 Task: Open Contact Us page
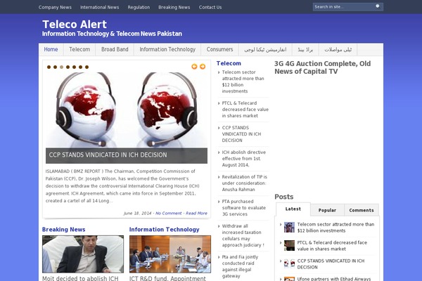click(x=210, y=7)
